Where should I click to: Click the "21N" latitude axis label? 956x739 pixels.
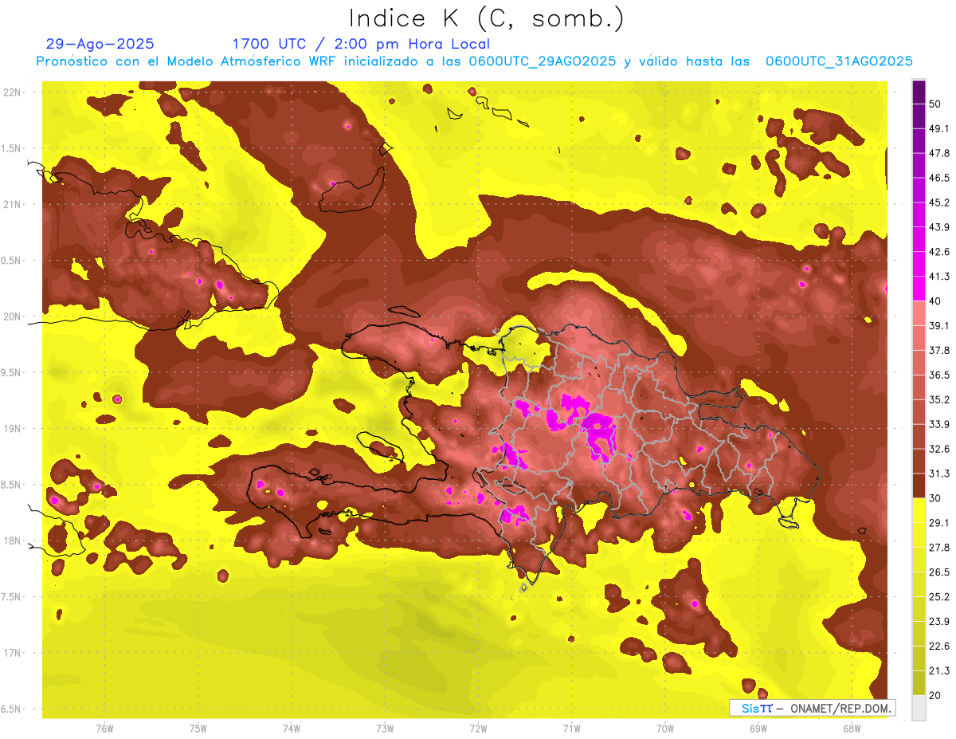coord(13,205)
